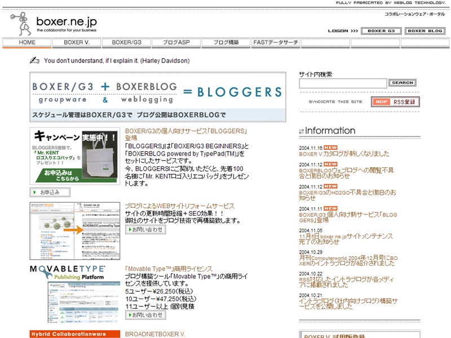Open the イントラブログ構築サービスを公開しました news link
Viewport: 451px width, 338px height.
point(348,304)
